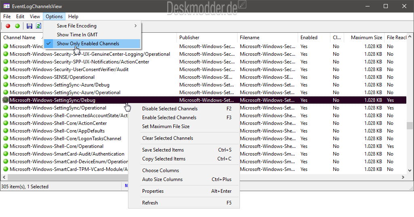Screen dimensions: 414x217
Task: Open the View menu
Action: click(35, 17)
